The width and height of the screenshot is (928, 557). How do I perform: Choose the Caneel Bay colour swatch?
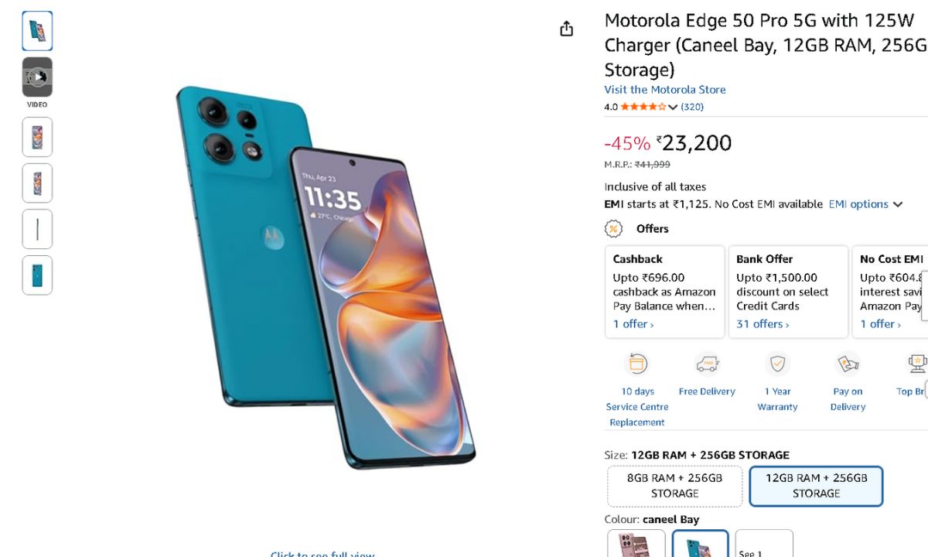(700, 544)
